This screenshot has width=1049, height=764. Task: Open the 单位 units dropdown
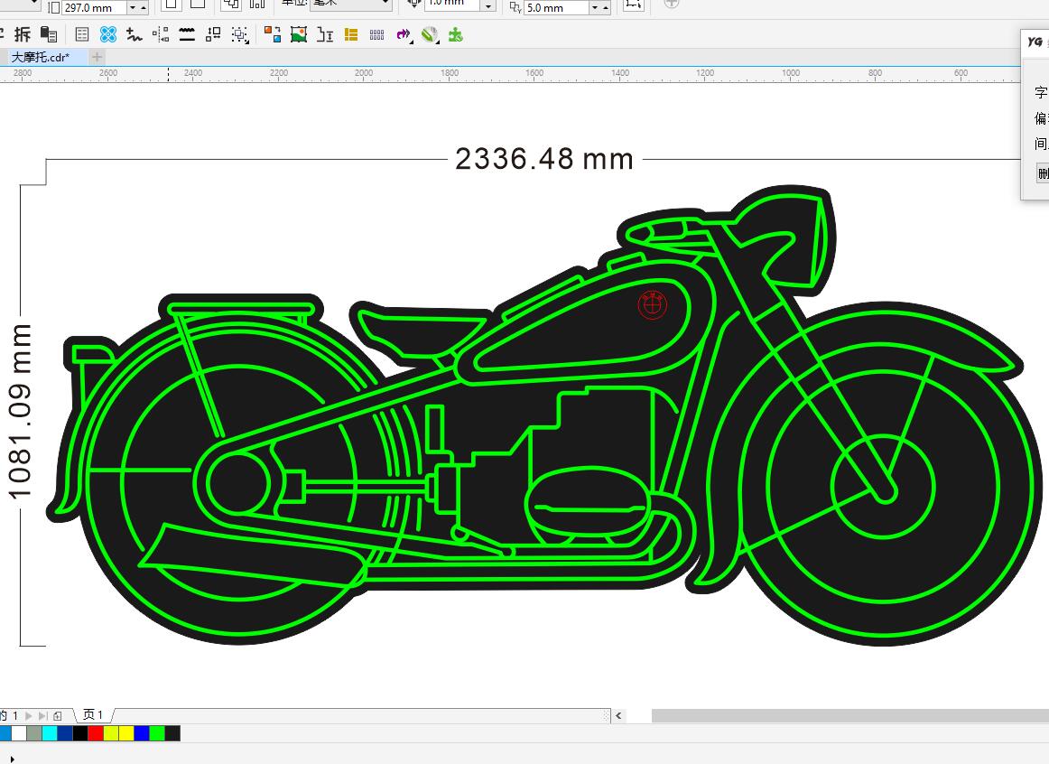(x=350, y=5)
